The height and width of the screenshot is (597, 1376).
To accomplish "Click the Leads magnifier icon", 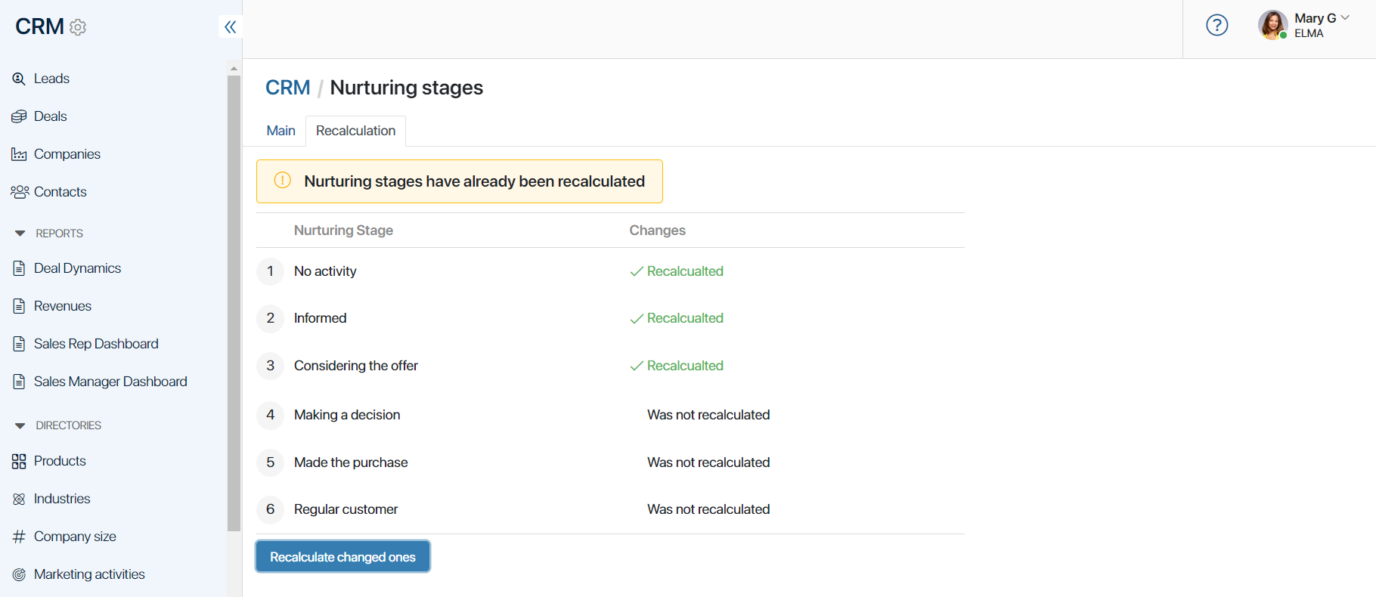I will click(x=19, y=79).
